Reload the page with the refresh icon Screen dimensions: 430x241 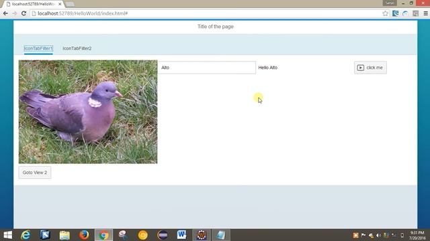24,13
